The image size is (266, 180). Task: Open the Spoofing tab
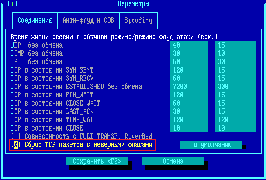tap(138, 20)
